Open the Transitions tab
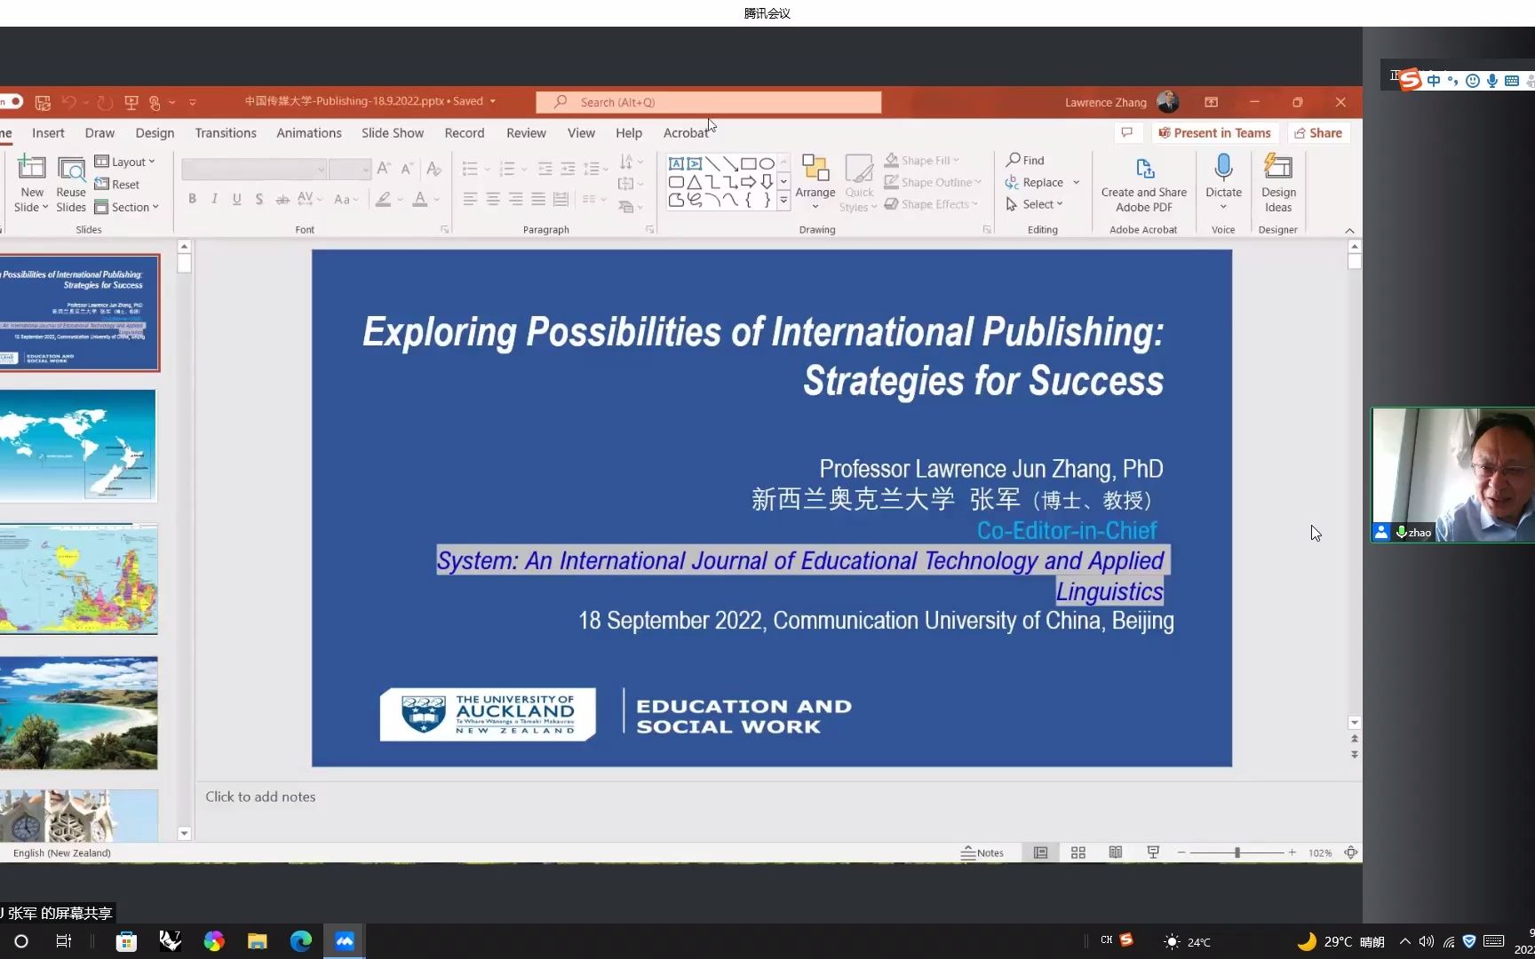The height and width of the screenshot is (959, 1535). [226, 133]
